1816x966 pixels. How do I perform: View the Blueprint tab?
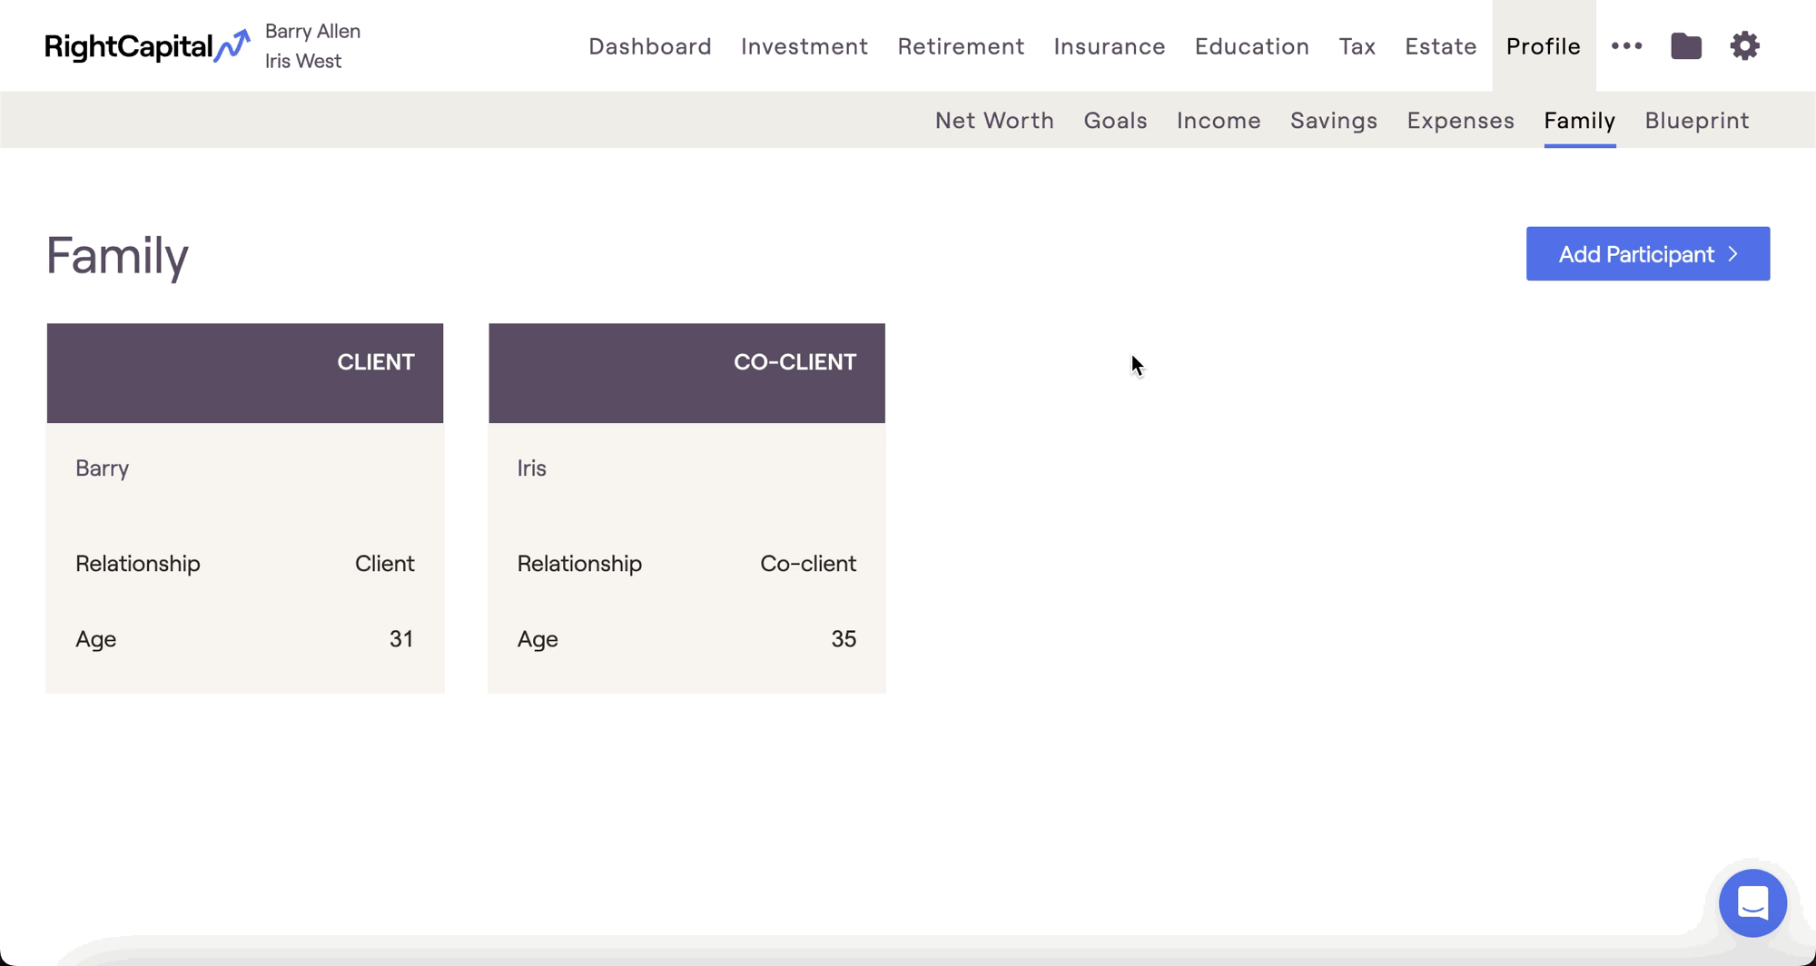coord(1696,121)
